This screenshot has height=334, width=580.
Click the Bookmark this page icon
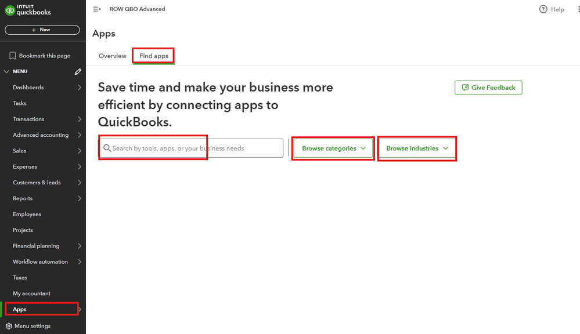(12, 56)
